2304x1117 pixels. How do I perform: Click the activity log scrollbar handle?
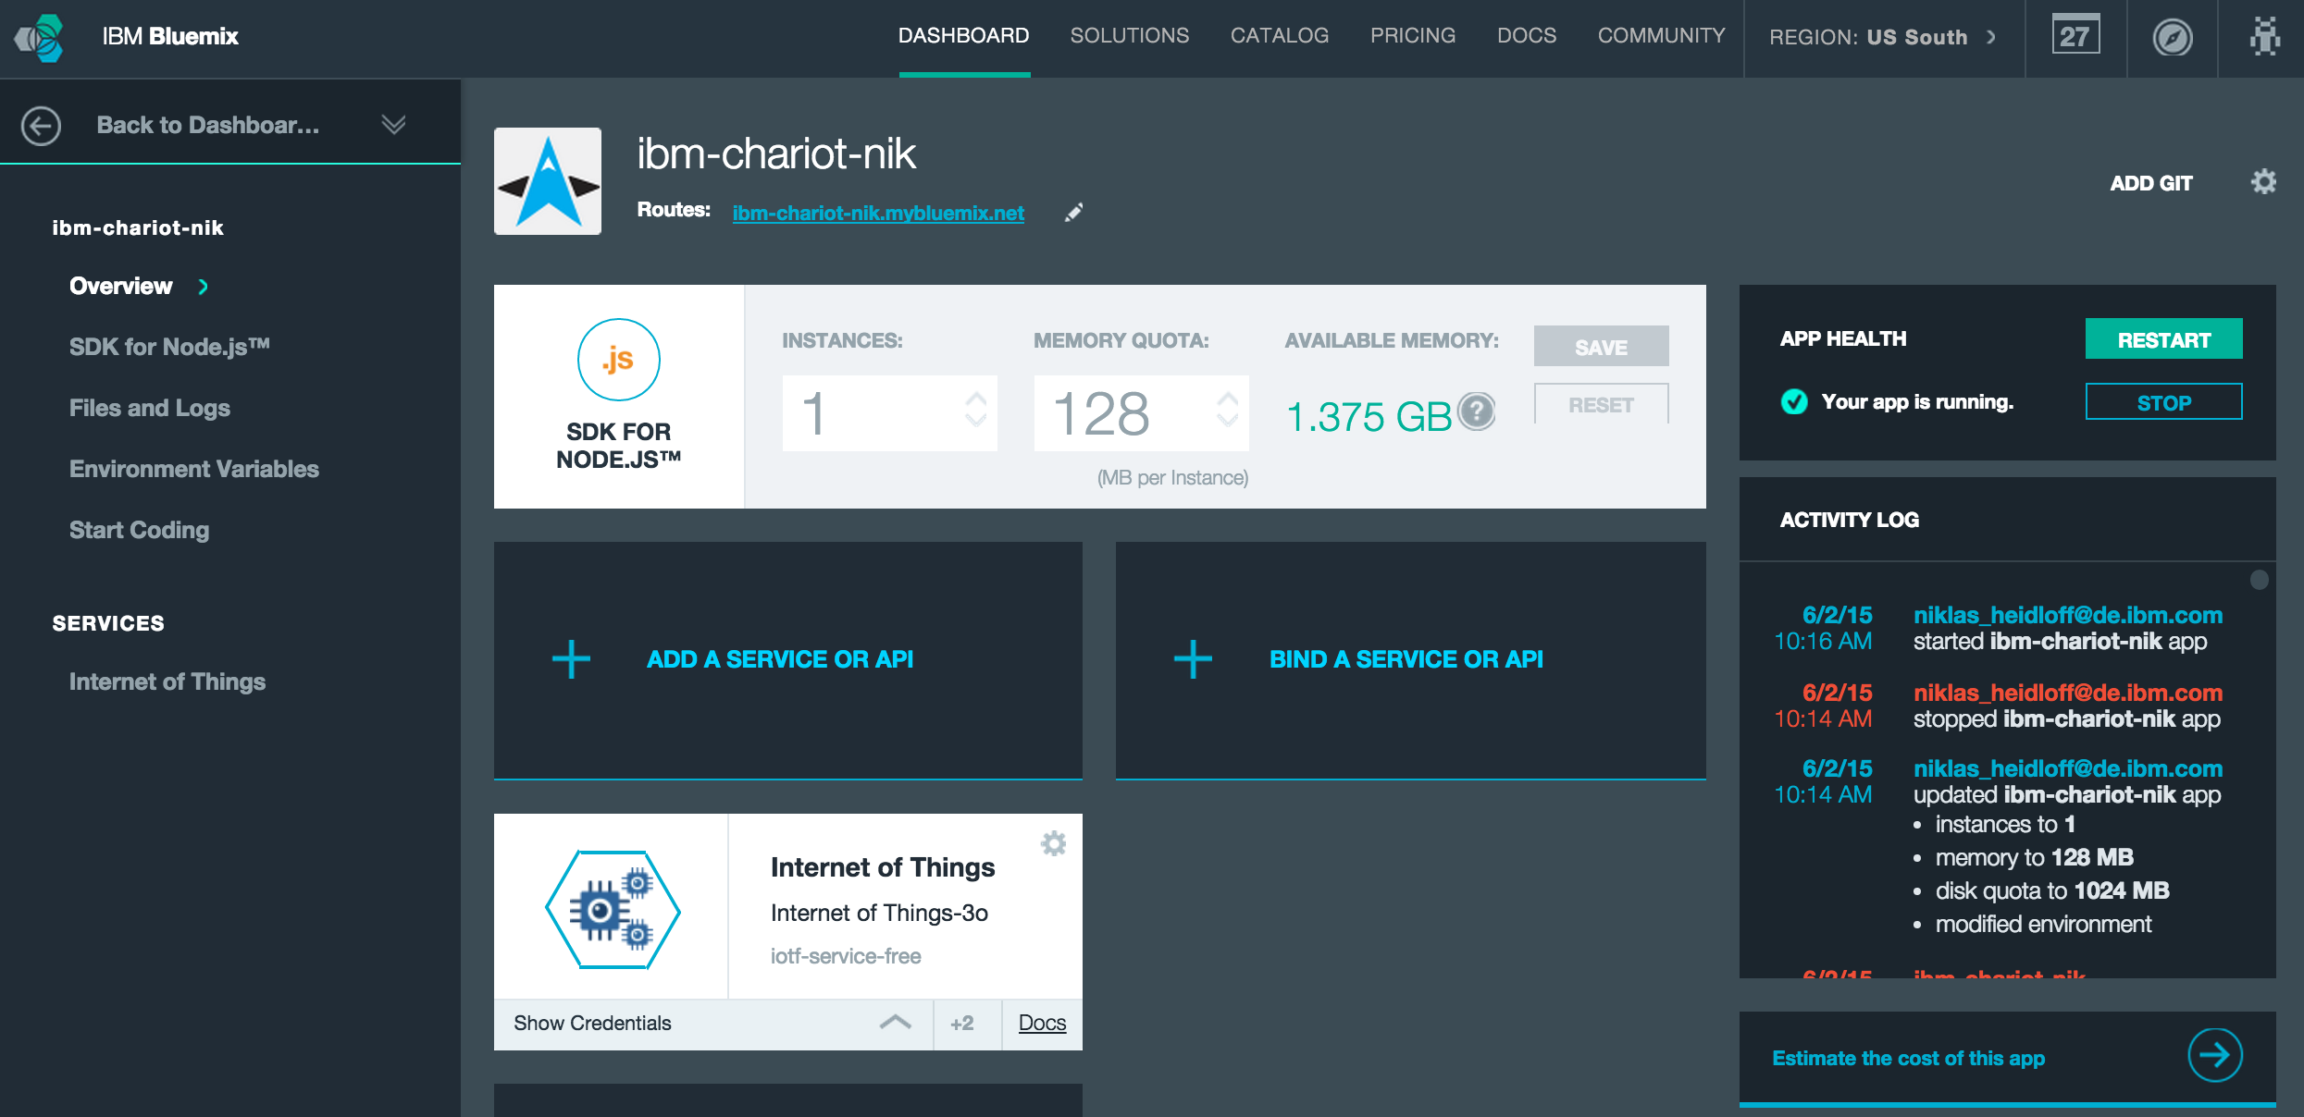tap(2259, 580)
